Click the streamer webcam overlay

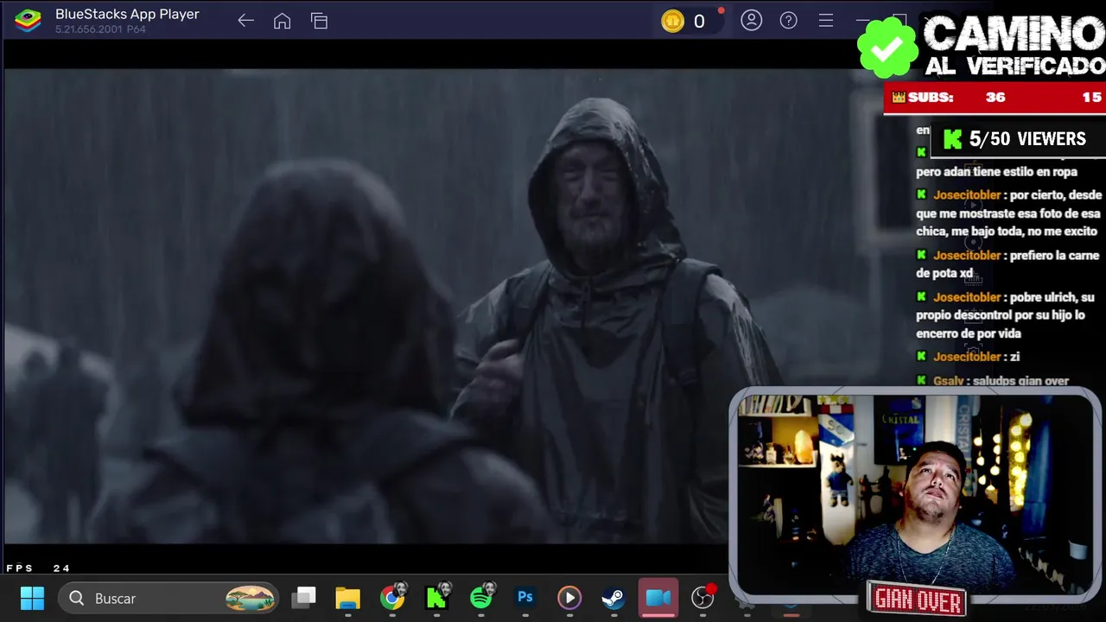(x=915, y=495)
